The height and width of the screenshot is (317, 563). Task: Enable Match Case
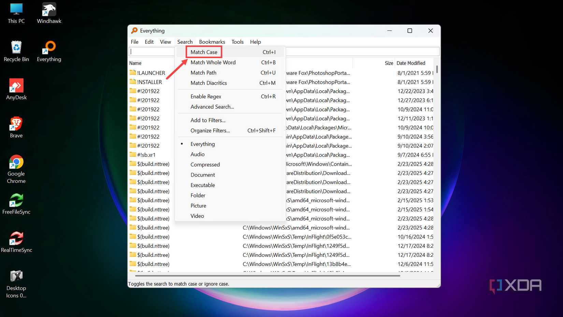(204, 52)
